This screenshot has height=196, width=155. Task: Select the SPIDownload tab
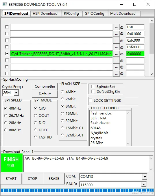click(16, 13)
